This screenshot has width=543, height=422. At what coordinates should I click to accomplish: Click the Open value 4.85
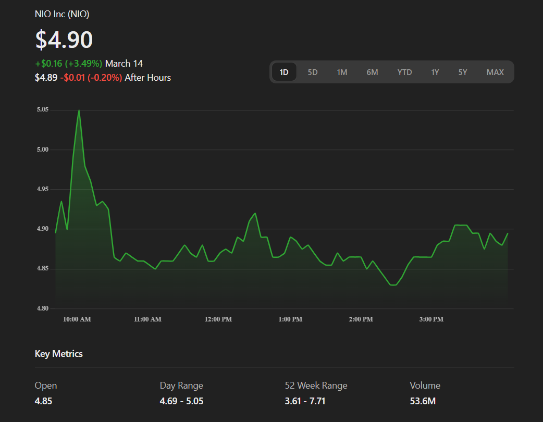tap(43, 401)
